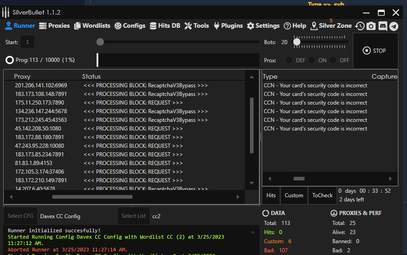
Task: Switch to the Custom results tab
Action: click(x=294, y=195)
